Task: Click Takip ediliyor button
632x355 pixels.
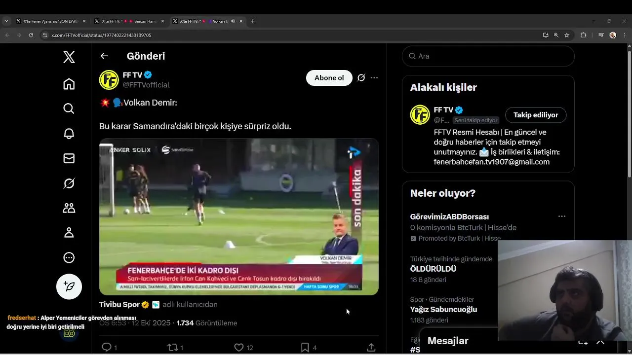Action: pyautogui.click(x=536, y=115)
